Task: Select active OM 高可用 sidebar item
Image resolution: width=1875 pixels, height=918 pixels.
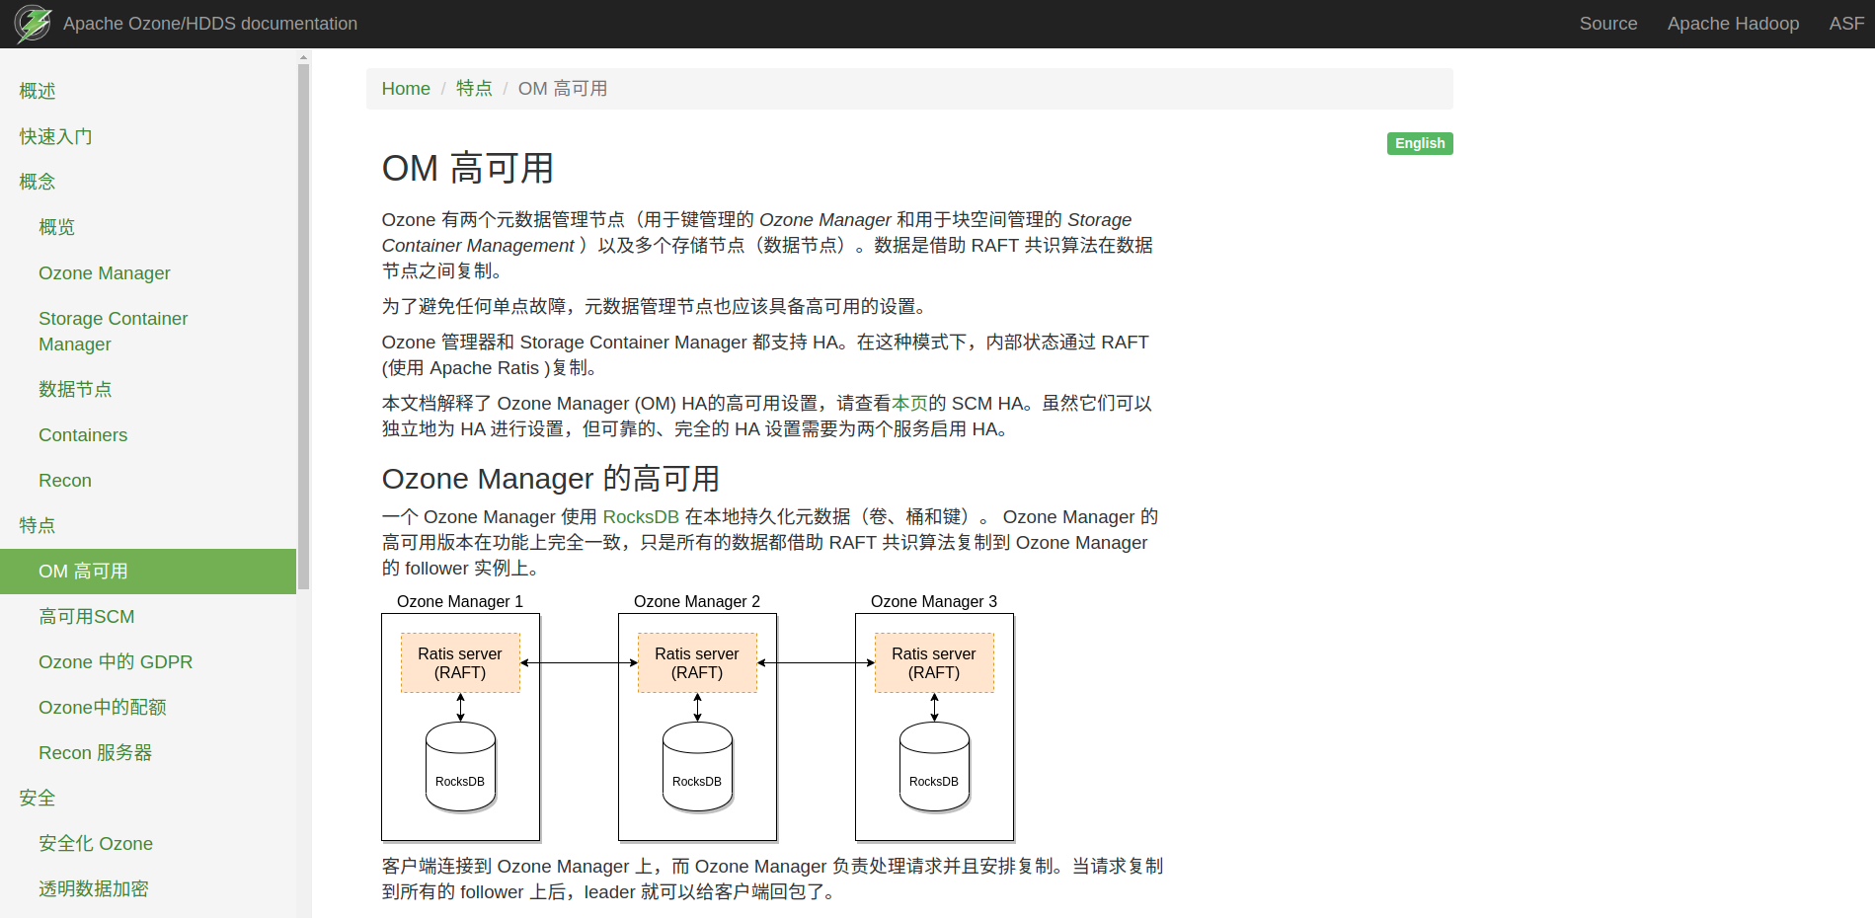Action: coord(148,572)
